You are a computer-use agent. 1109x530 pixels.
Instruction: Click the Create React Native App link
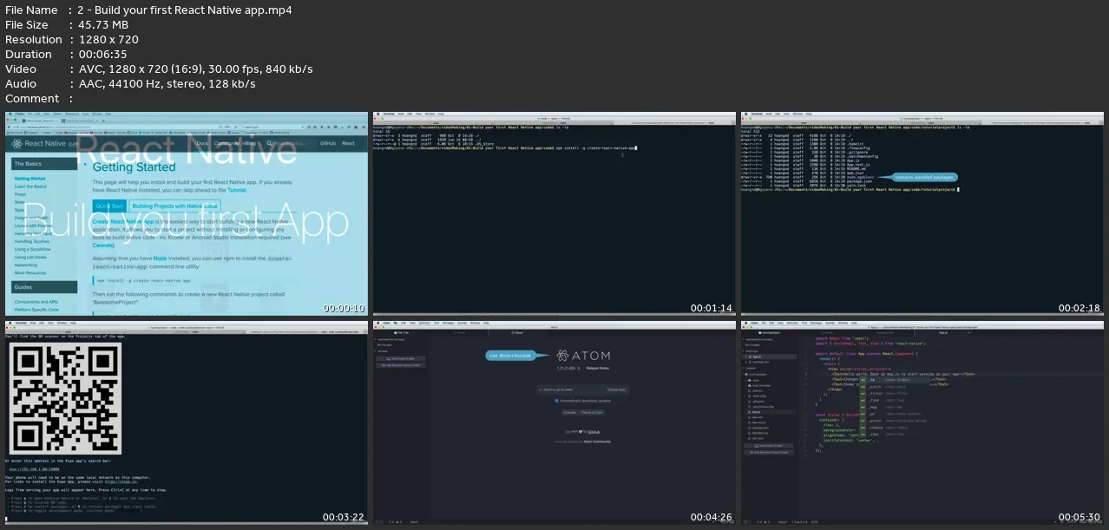[123, 222]
